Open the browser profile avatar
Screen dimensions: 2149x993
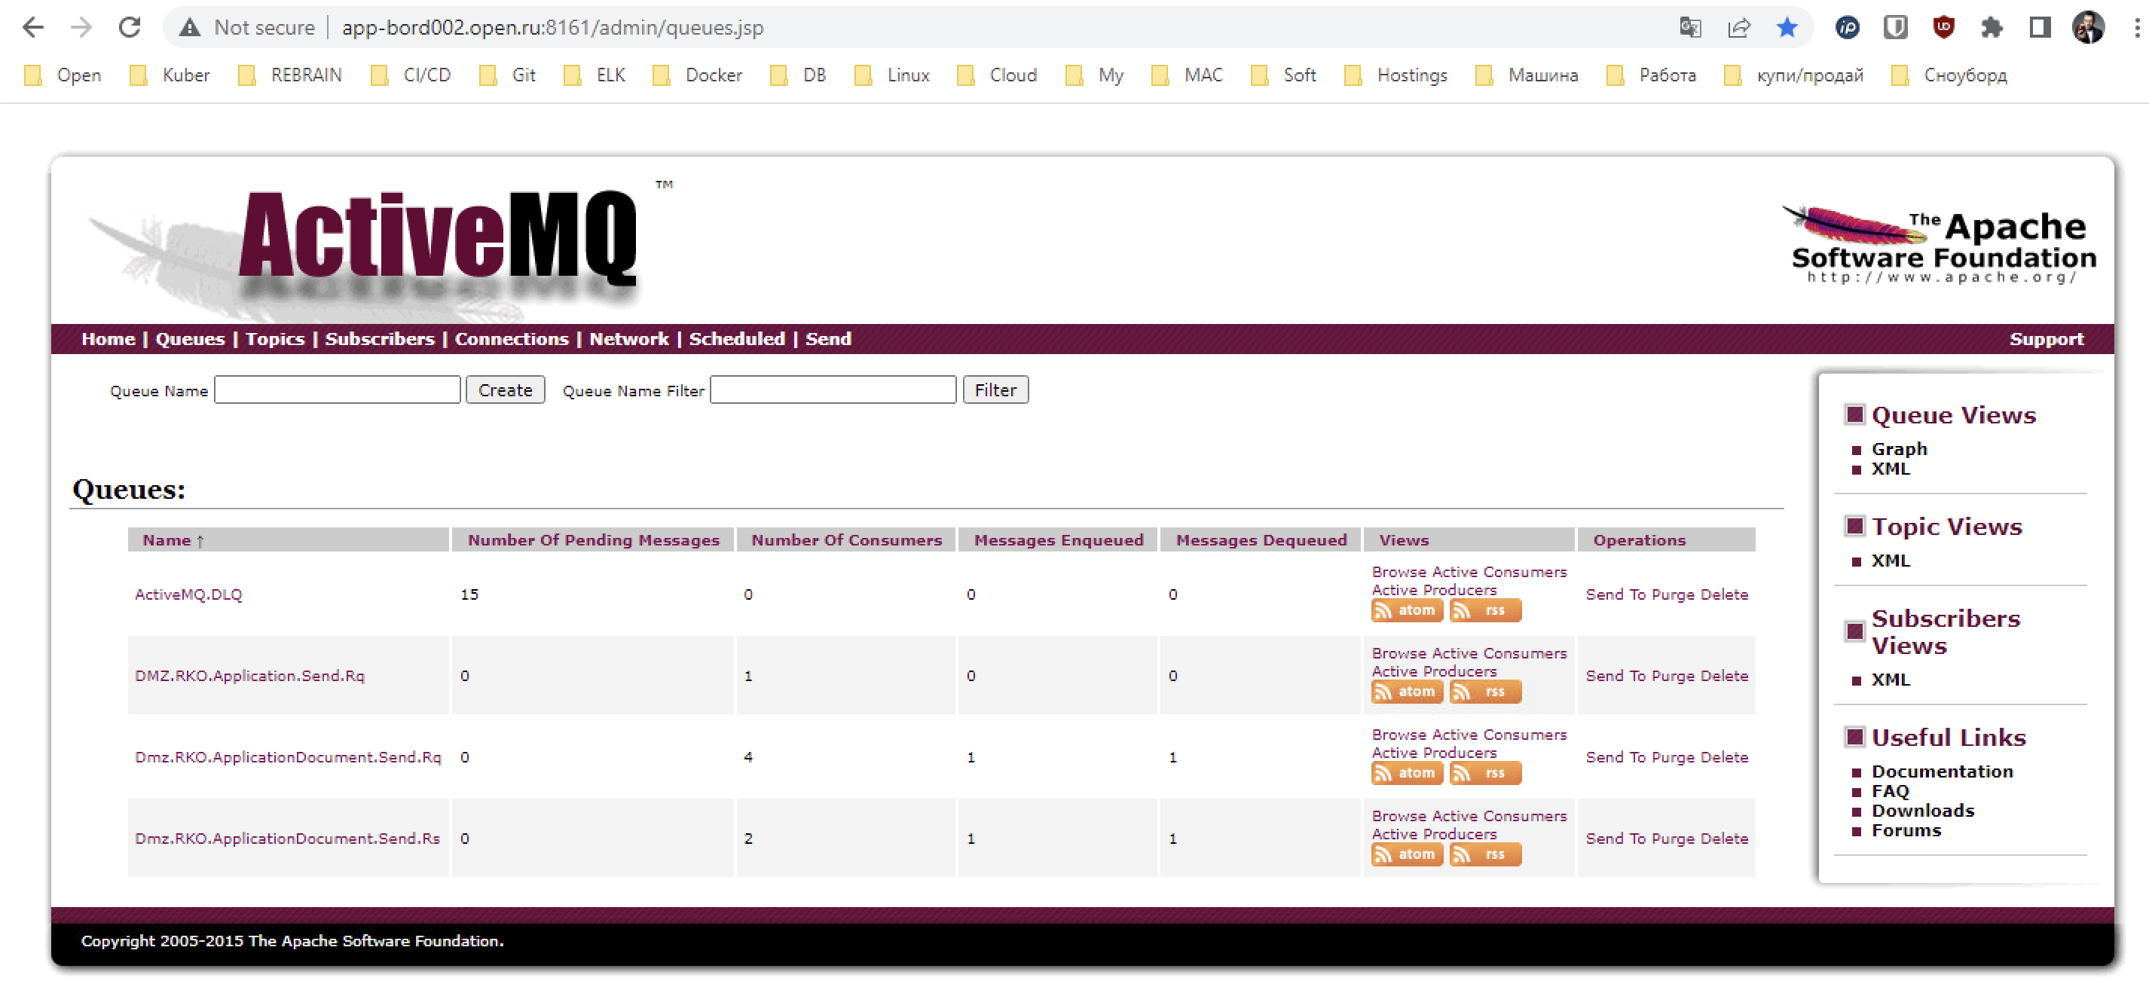coord(2088,28)
